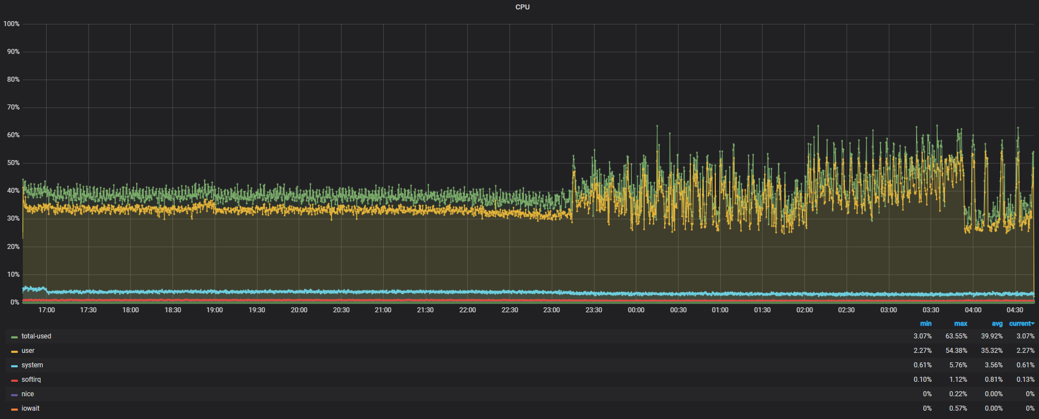Sort legend by max column

(961, 323)
